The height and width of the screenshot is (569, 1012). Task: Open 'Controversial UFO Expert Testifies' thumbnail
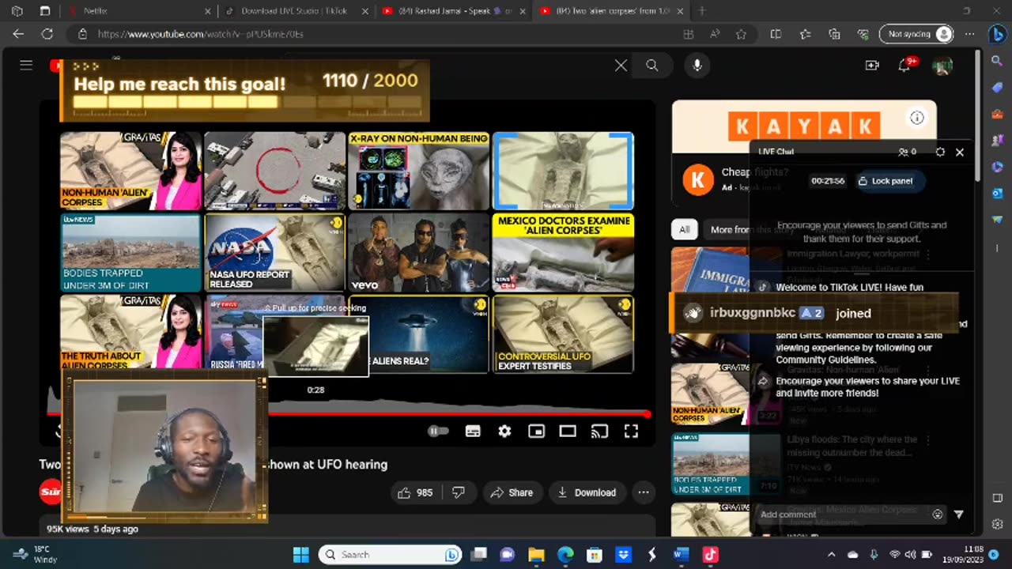pyautogui.click(x=563, y=333)
